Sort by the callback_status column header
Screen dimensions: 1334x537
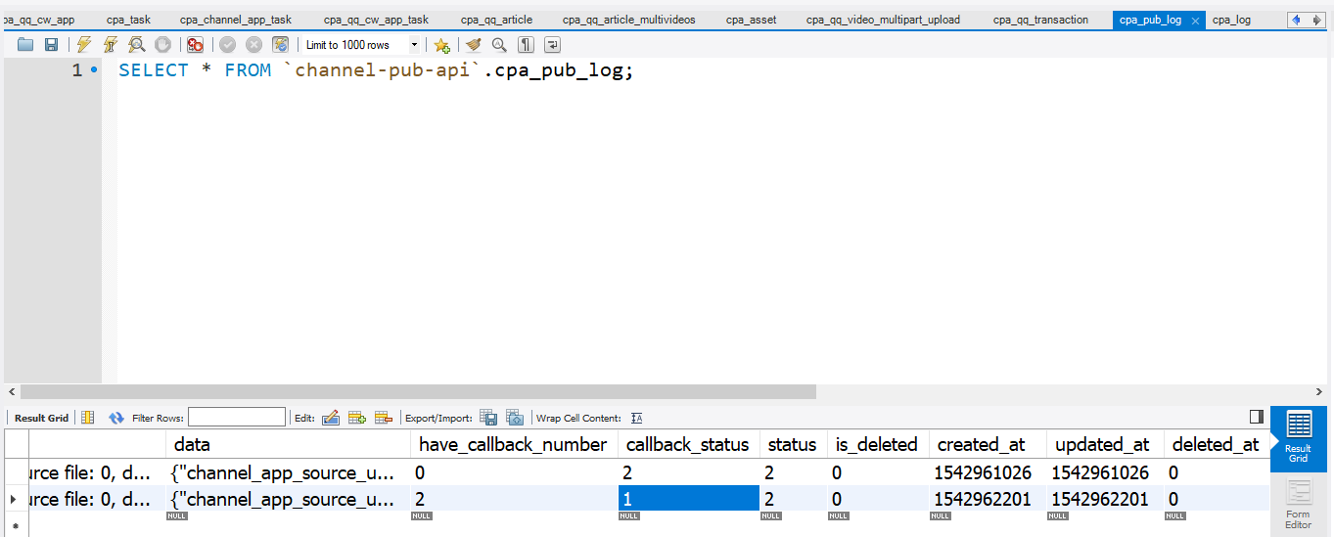(687, 444)
